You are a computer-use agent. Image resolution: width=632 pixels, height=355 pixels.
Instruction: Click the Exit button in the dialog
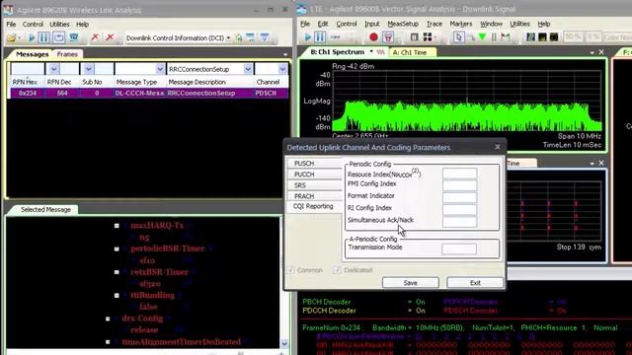click(x=475, y=283)
